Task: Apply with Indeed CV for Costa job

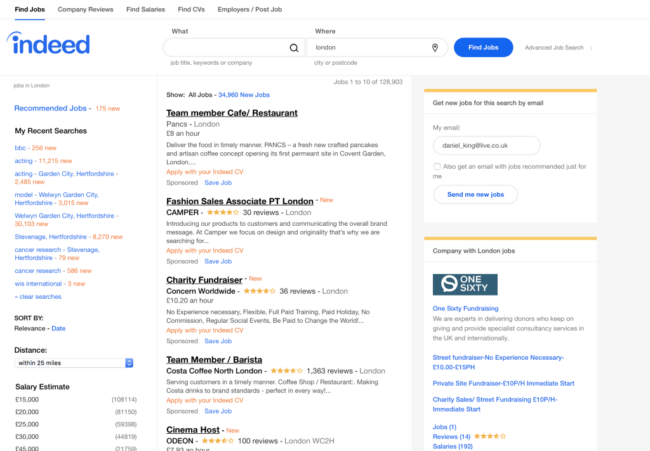Action: point(205,400)
